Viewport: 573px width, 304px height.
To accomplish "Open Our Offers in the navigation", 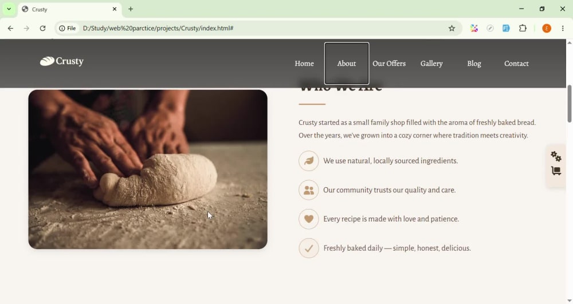I will tap(389, 64).
